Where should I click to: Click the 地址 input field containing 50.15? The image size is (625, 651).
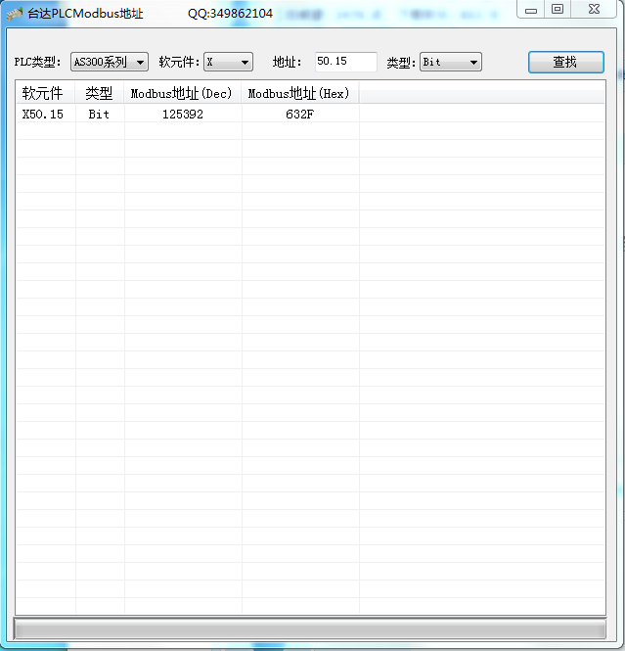(x=346, y=62)
